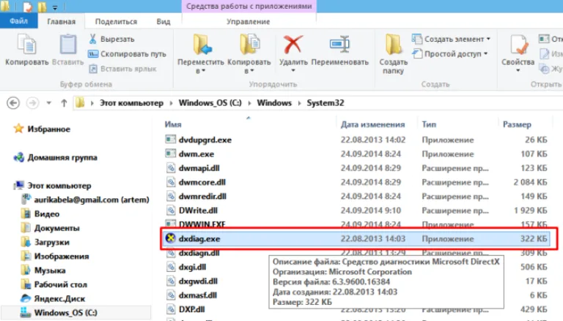The height and width of the screenshot is (321, 563).
Task: Select the dwmcore.dll file name
Action: coord(202,182)
